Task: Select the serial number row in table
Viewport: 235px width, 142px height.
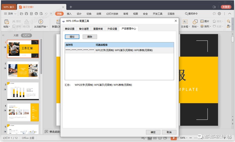Action: [119, 50]
